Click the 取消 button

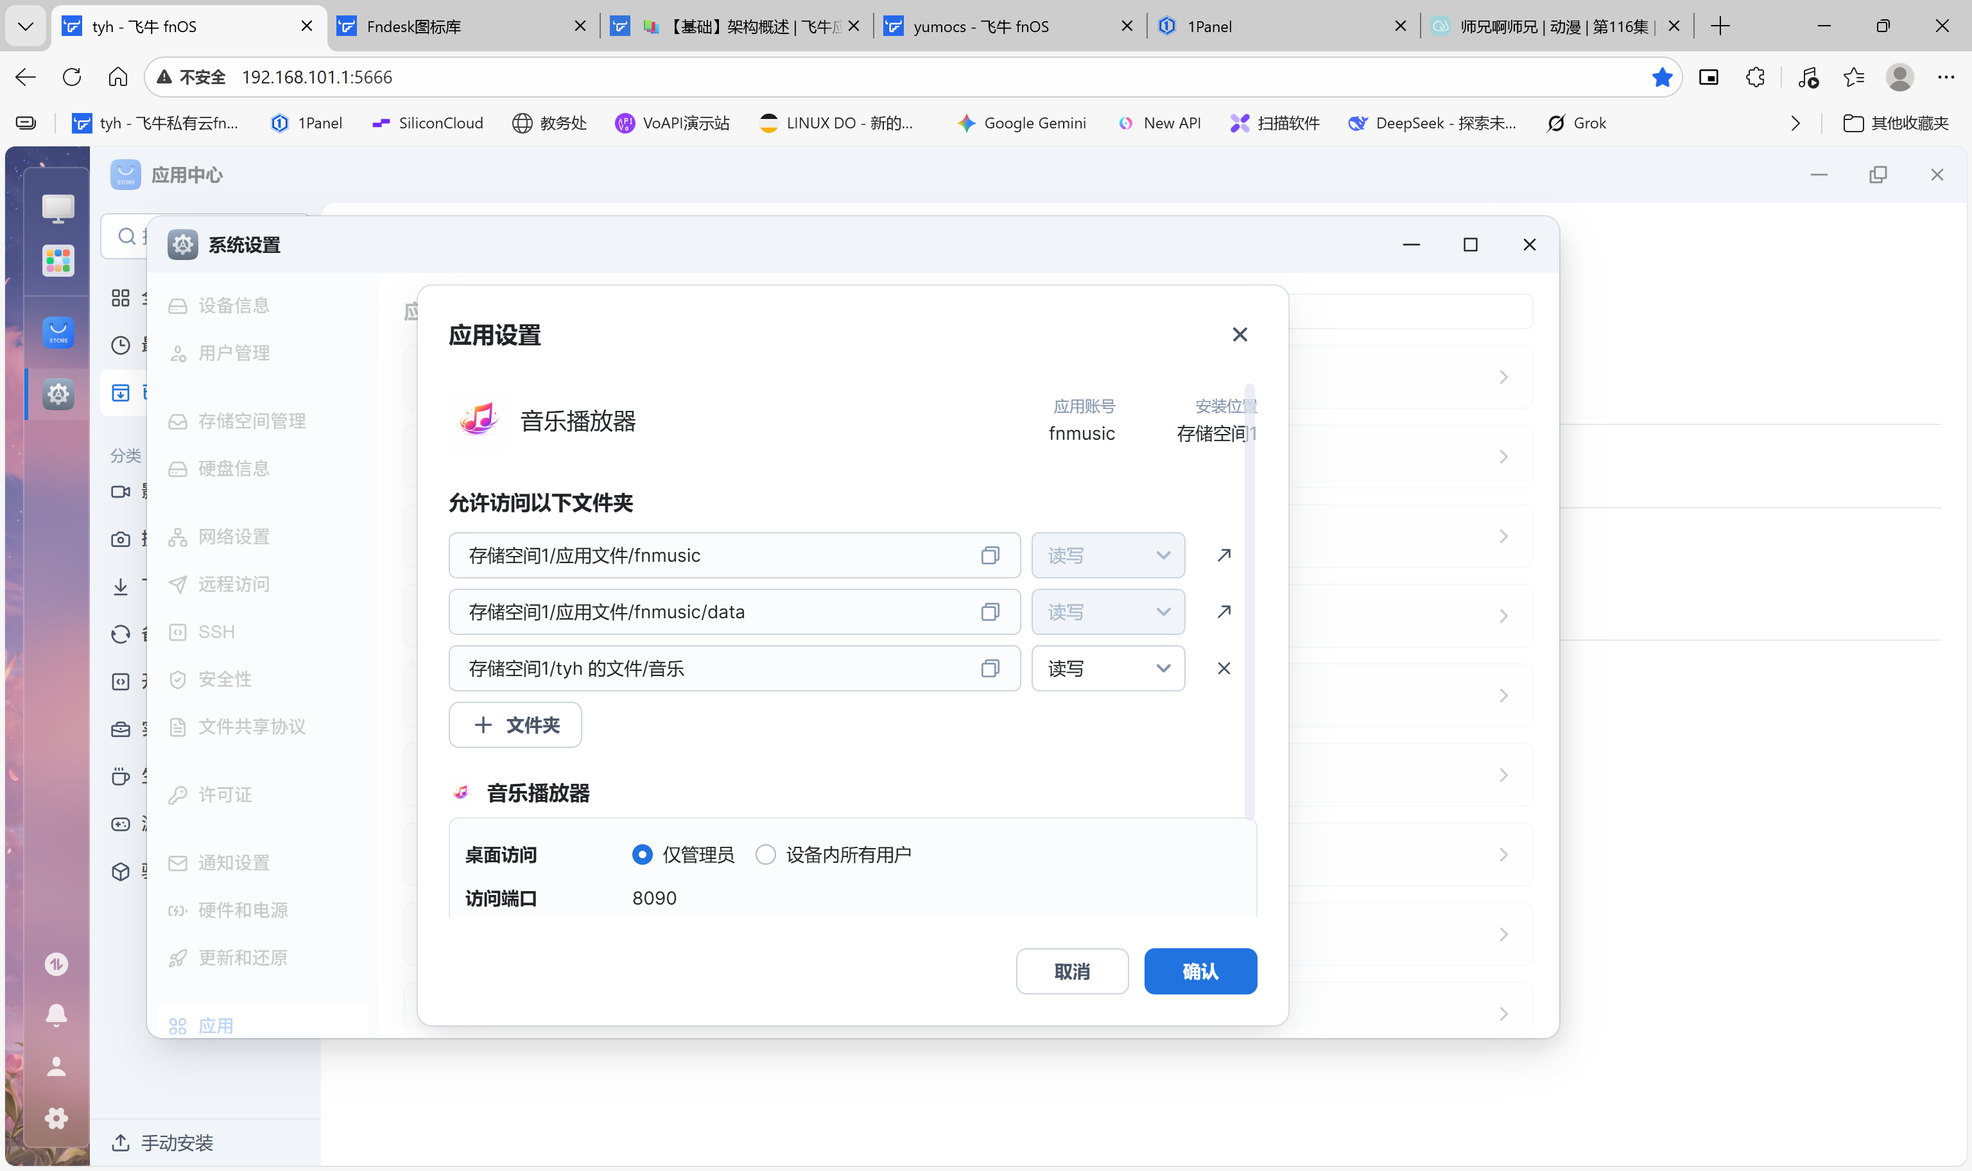[1071, 971]
